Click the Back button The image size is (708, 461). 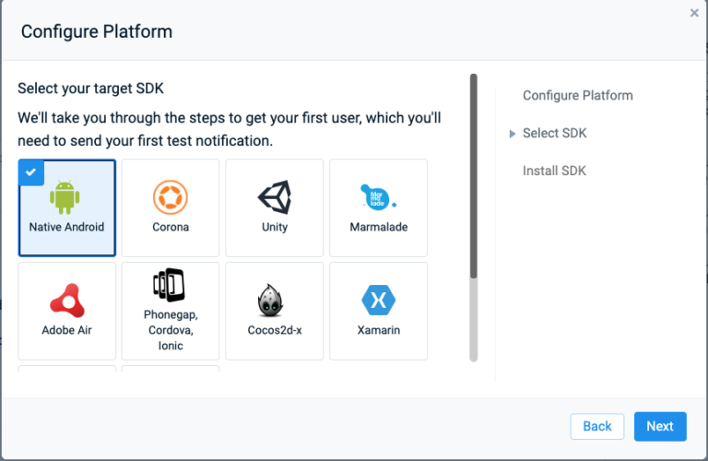[x=597, y=426]
